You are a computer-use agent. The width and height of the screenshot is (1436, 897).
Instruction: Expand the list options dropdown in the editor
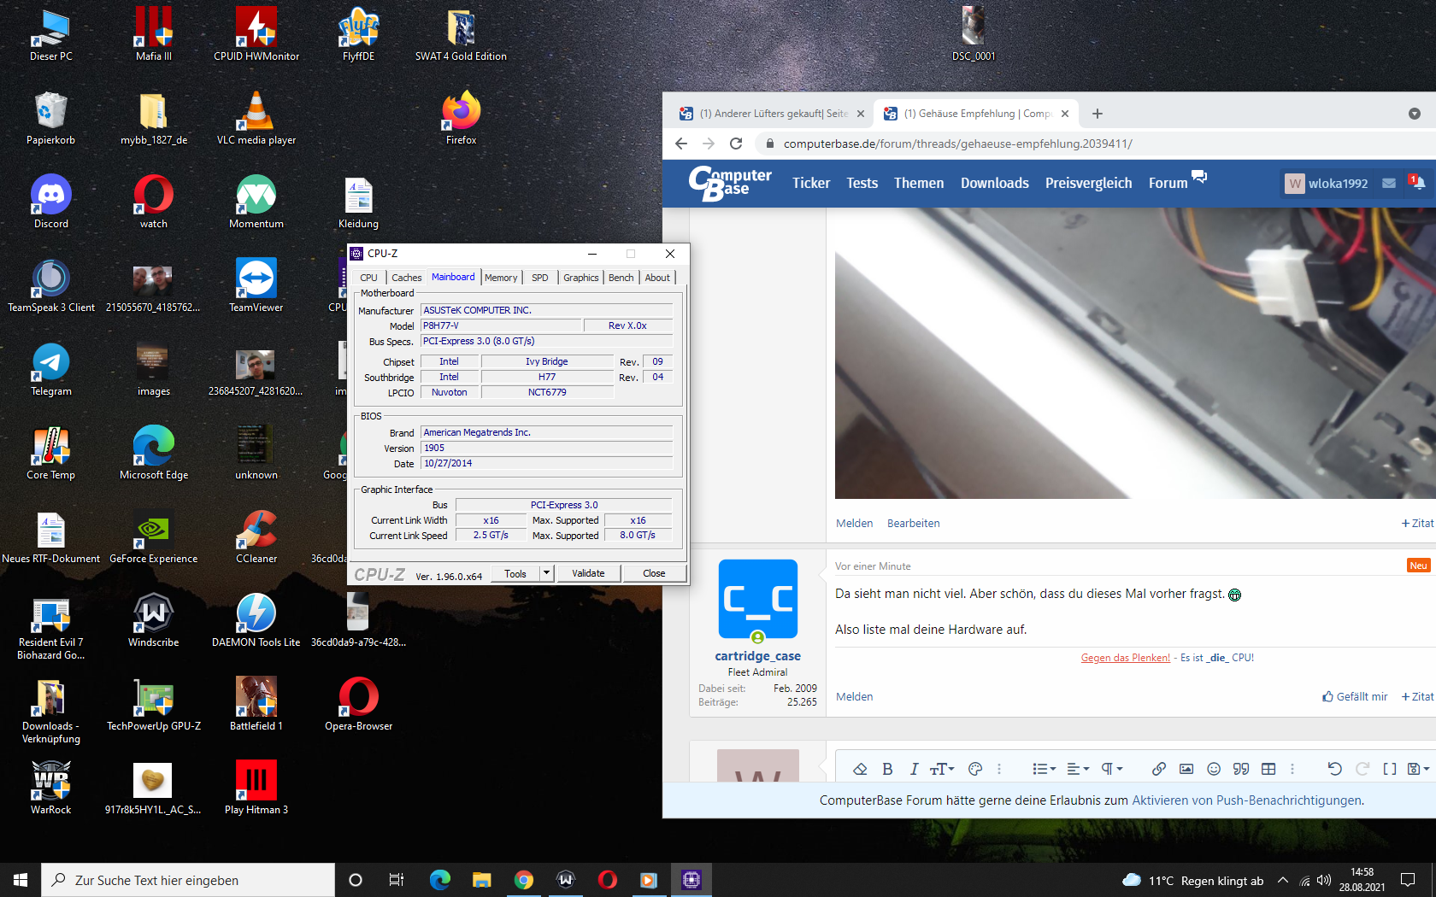(1044, 769)
